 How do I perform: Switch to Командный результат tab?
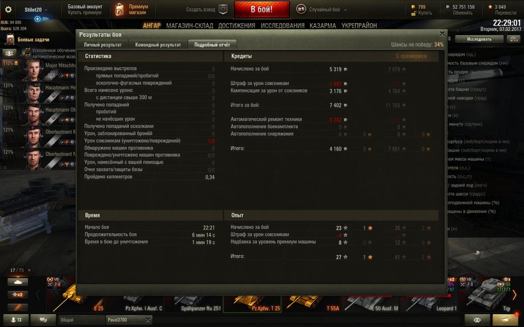click(x=158, y=44)
